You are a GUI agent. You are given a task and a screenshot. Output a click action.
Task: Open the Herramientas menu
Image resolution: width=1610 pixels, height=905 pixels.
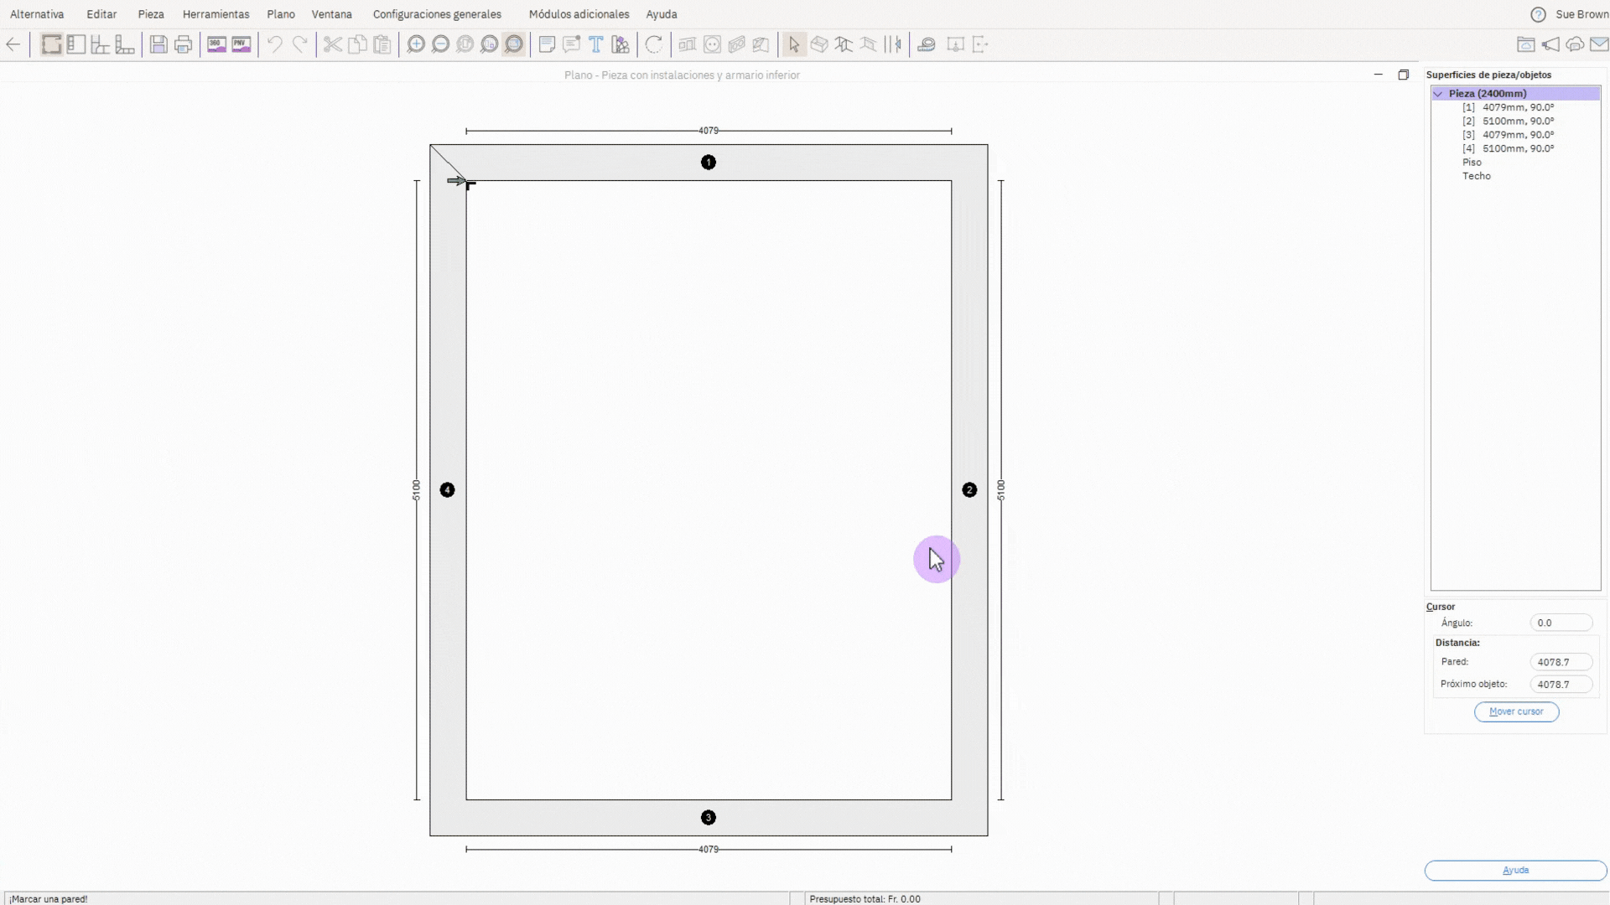(216, 13)
